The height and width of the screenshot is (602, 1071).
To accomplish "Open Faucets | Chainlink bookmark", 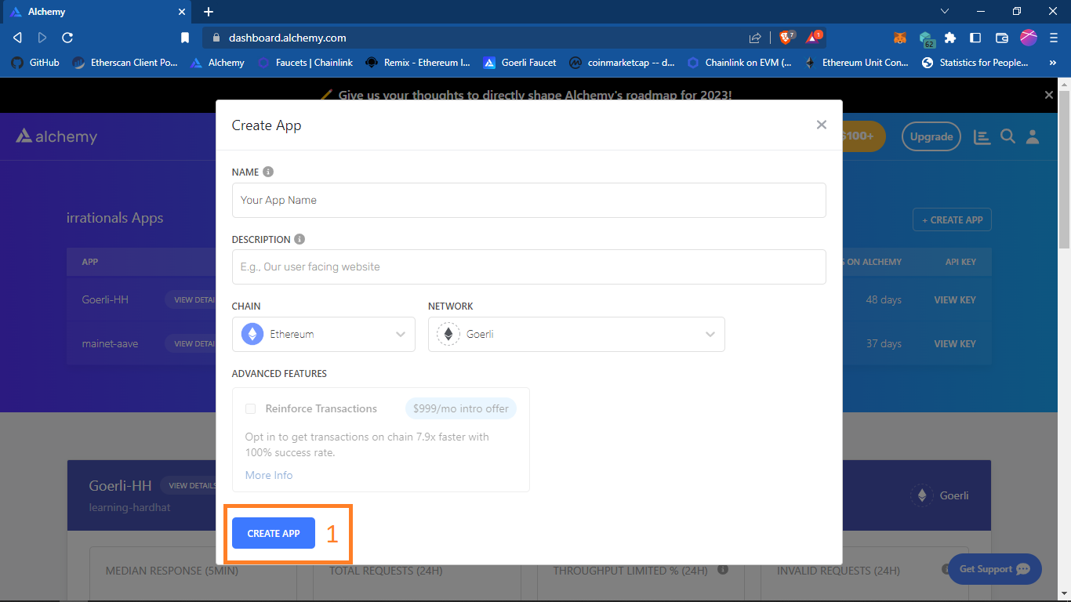I will pyautogui.click(x=306, y=63).
